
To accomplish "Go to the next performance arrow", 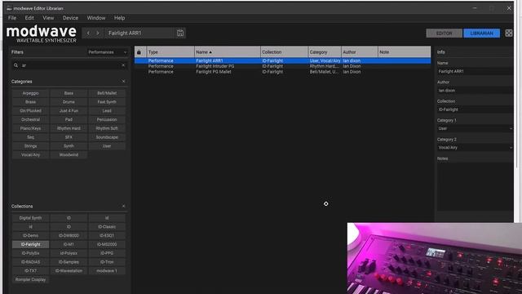I will point(98,33).
